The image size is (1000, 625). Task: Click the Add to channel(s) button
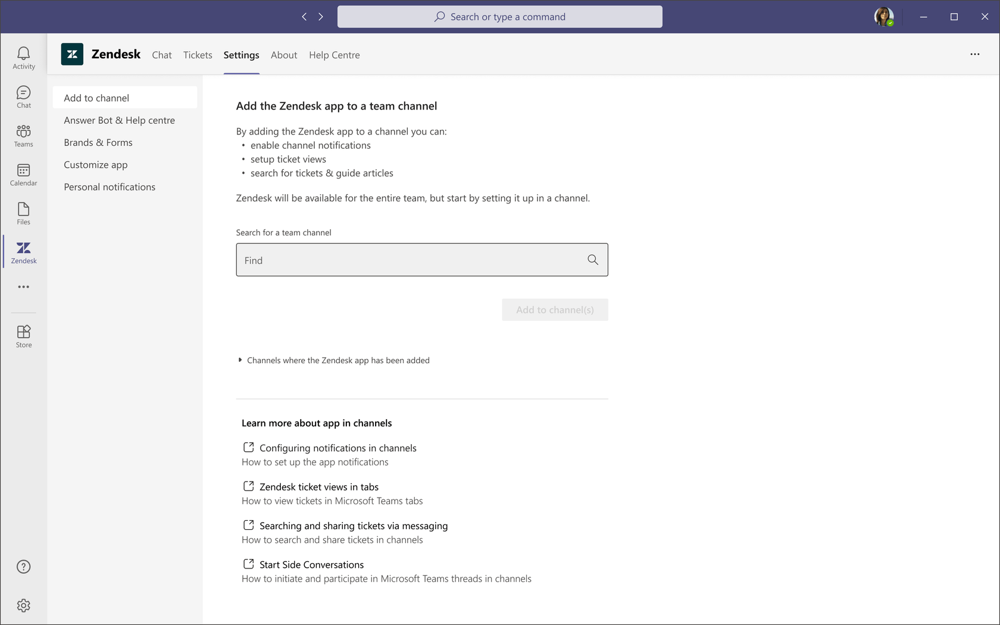pyautogui.click(x=555, y=310)
